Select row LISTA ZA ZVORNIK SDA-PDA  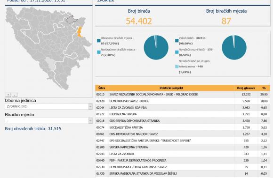tap(183, 108)
